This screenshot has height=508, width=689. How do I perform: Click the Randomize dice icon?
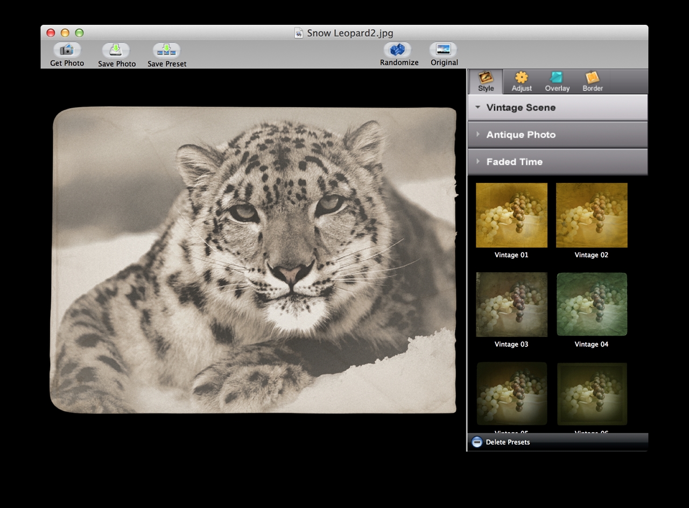click(x=398, y=50)
